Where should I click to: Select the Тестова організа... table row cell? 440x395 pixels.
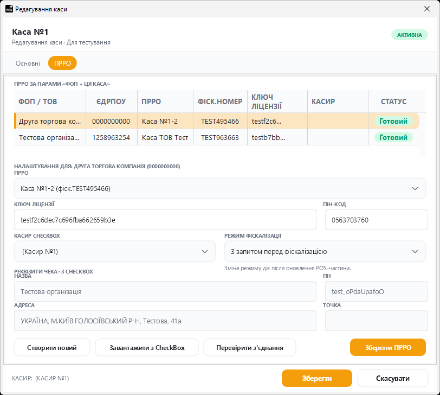coord(50,138)
